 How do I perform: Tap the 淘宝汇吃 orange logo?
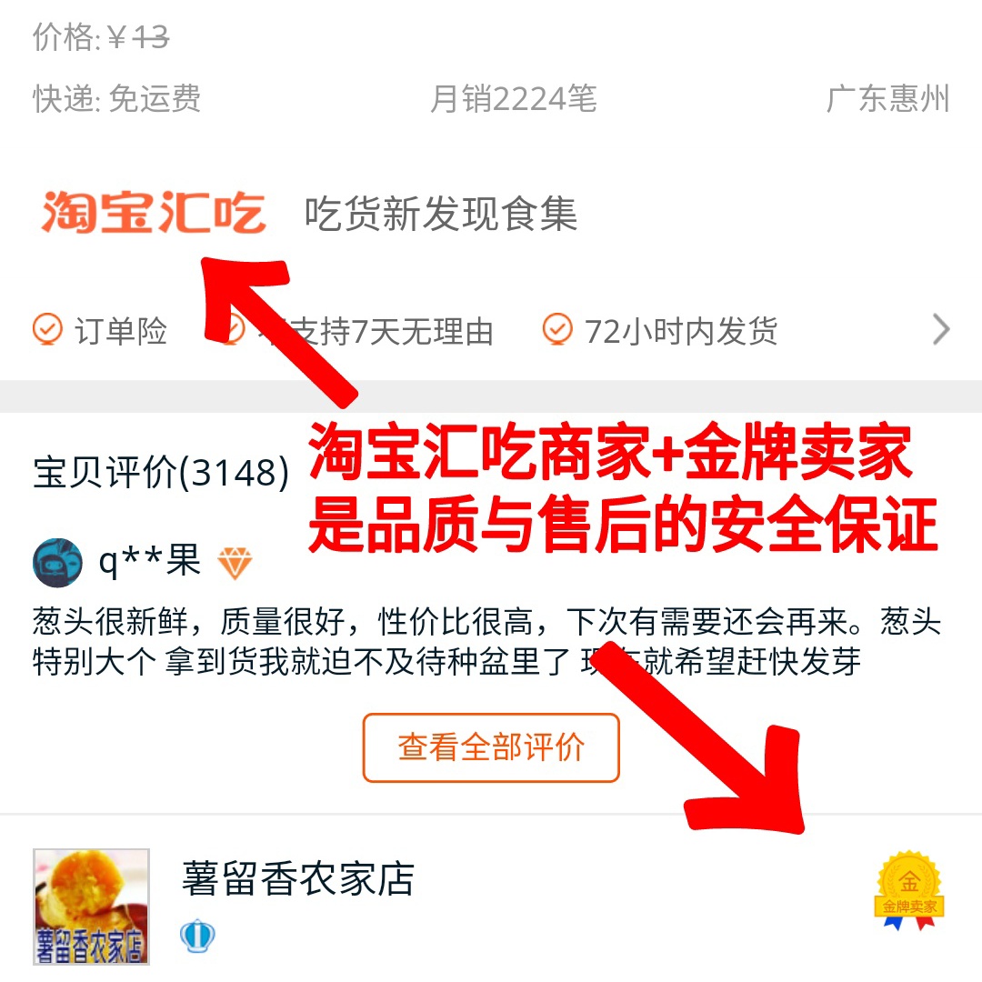click(x=154, y=213)
